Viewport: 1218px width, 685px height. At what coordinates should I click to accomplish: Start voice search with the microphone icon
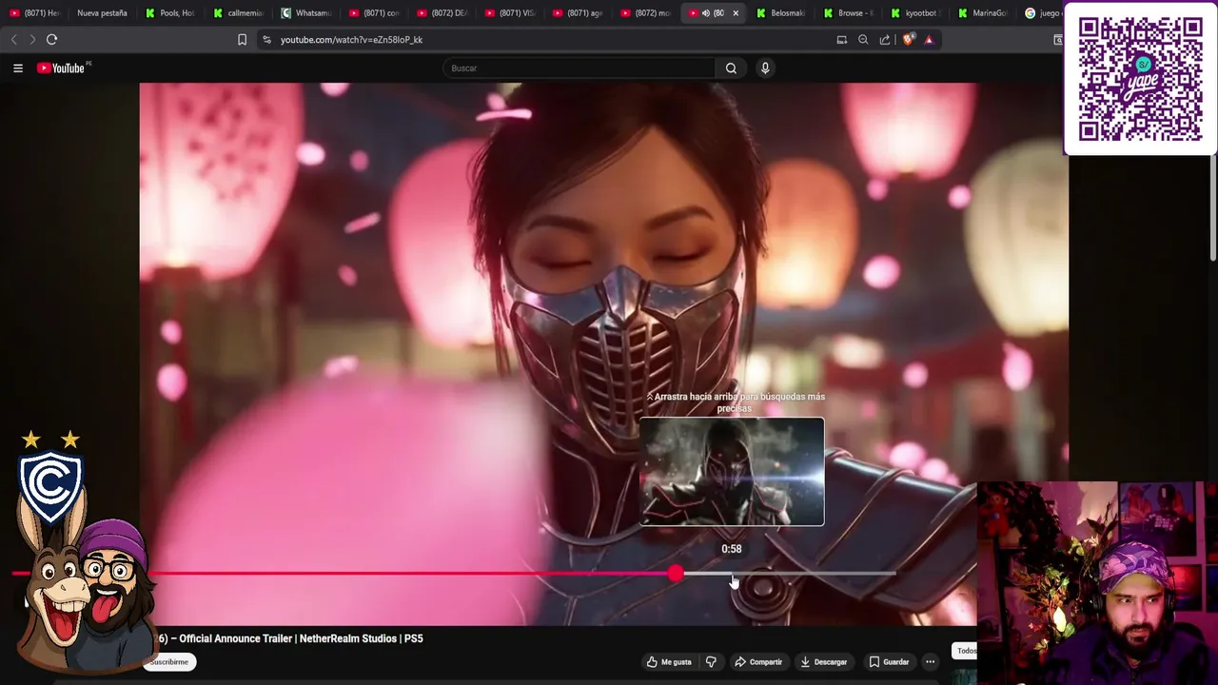[x=765, y=68]
